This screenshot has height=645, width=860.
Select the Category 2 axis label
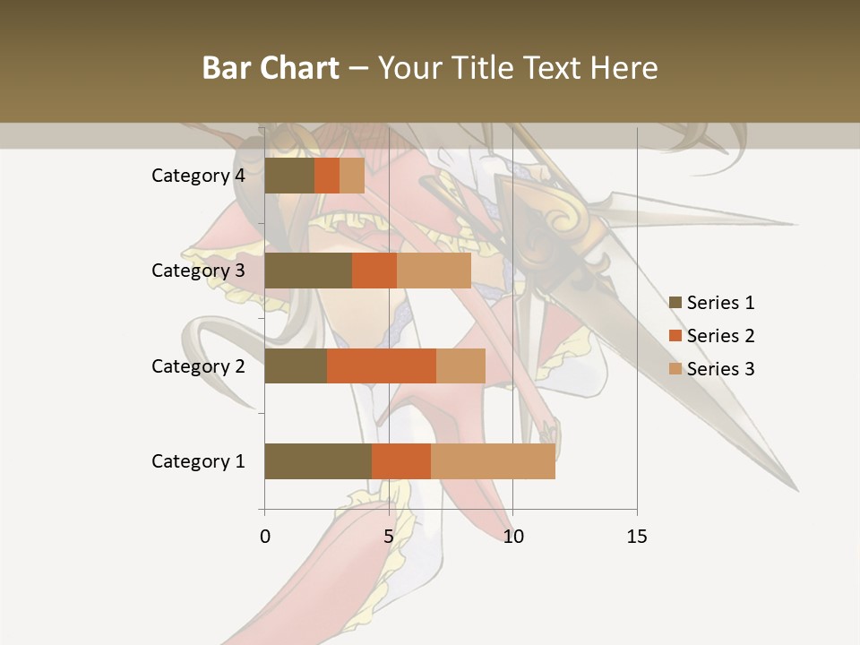(198, 365)
